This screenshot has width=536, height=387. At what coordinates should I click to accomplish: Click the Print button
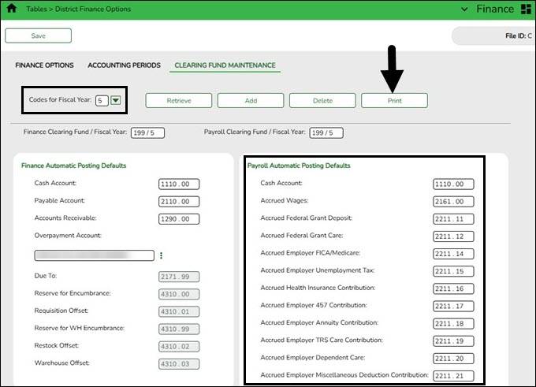coord(394,100)
